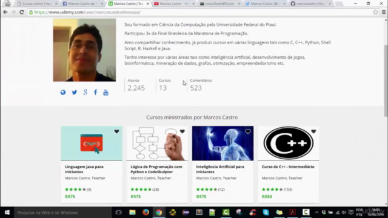
Task: Open the C++ logo course thumbnail
Action: coord(289,144)
